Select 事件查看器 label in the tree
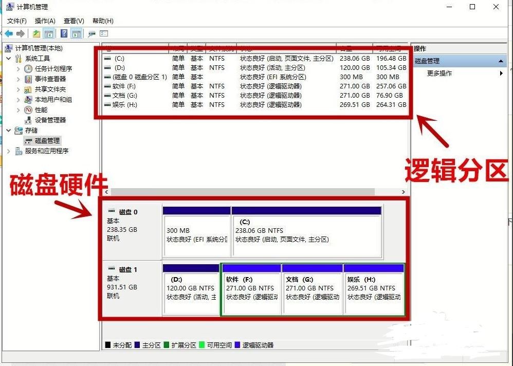513x366 pixels. [50, 79]
